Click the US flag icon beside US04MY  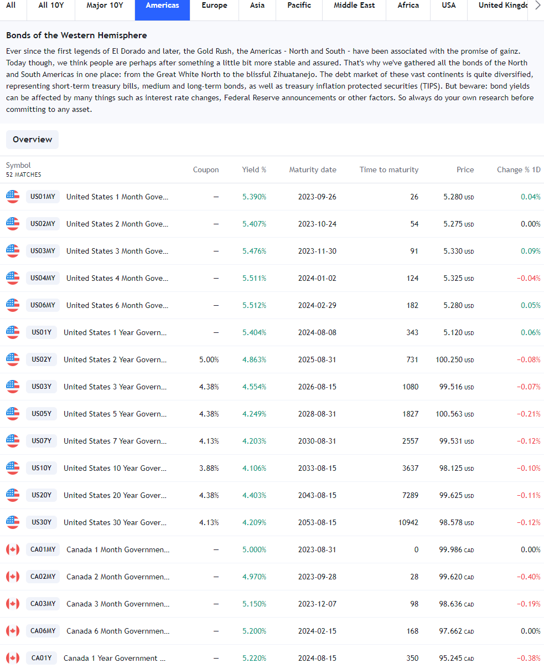[13, 278]
